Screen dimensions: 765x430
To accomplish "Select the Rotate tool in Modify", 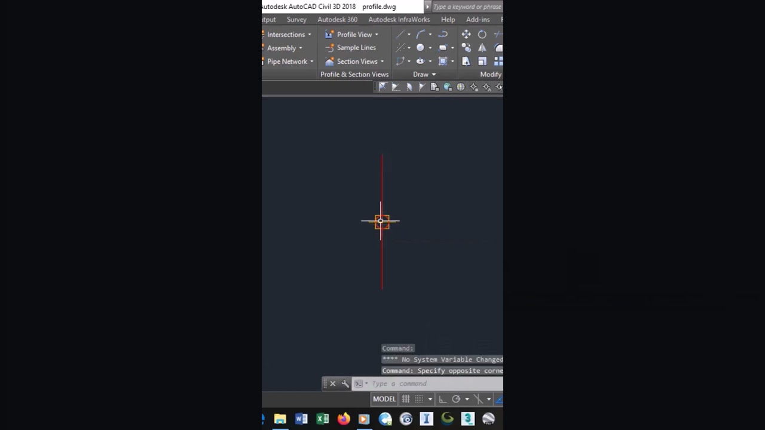I will [x=482, y=35].
